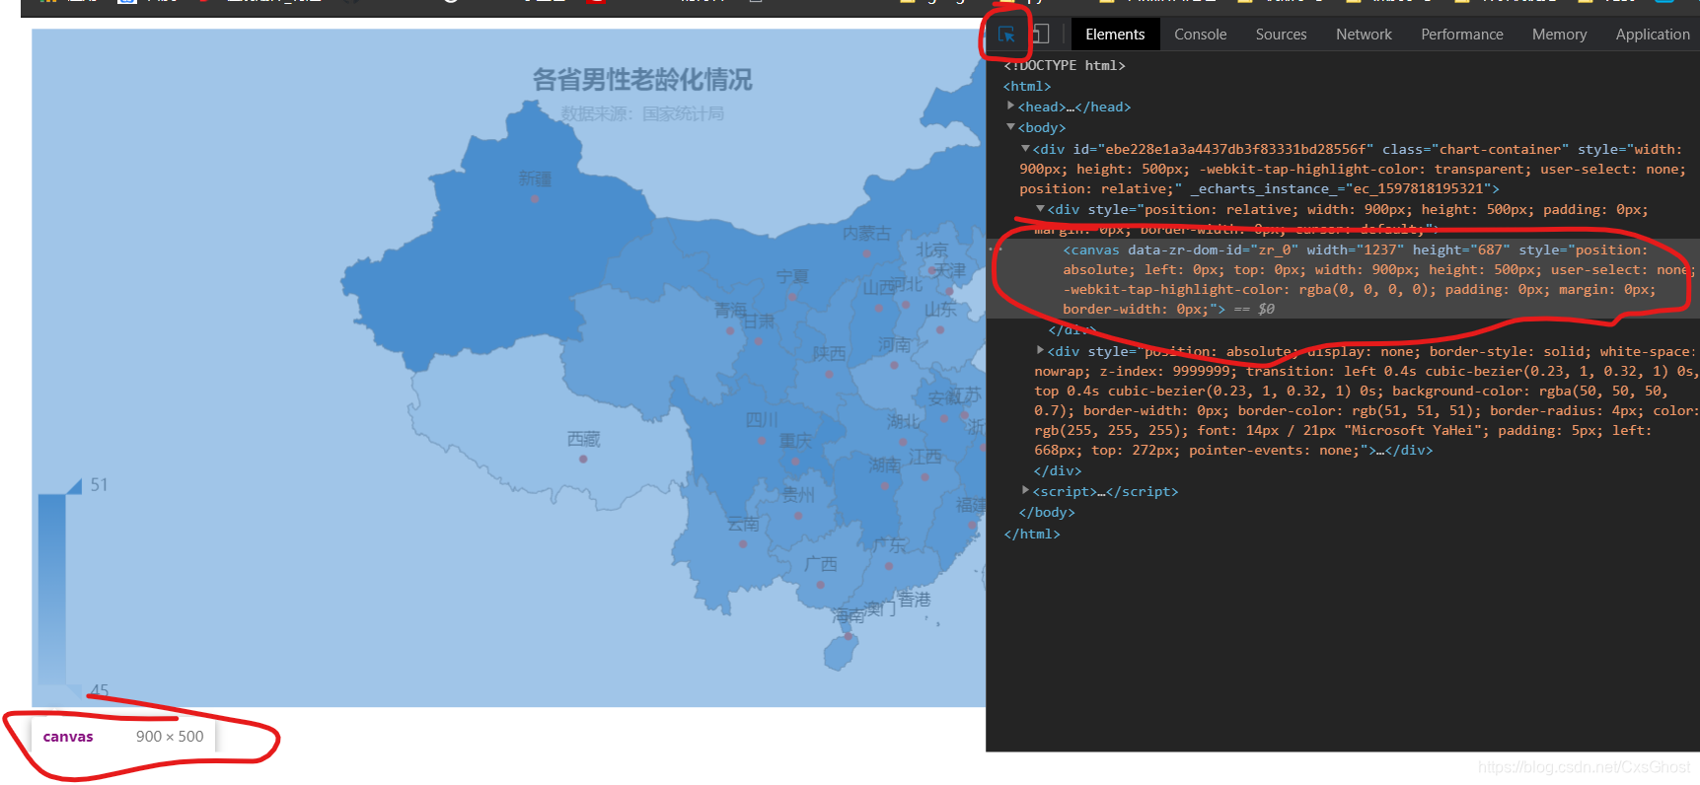This screenshot has width=1700, height=785.
Task: Click the chart title 各省男性老龄化情况
Action: 642,79
